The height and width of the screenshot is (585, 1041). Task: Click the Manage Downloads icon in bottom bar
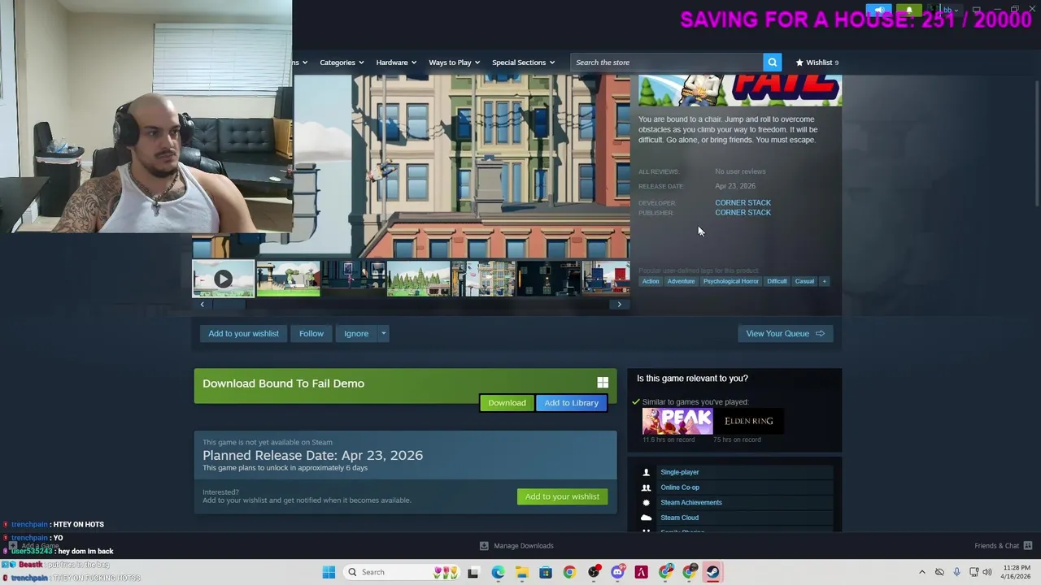tap(484, 546)
